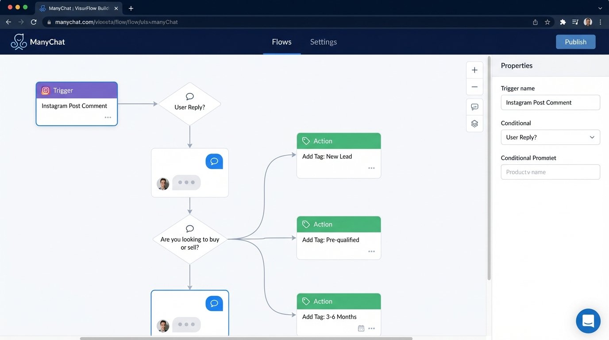Switch to the Settings tab

coord(323,42)
